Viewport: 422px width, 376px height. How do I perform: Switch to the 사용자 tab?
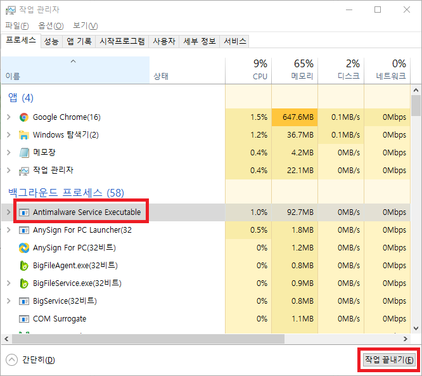(x=164, y=41)
